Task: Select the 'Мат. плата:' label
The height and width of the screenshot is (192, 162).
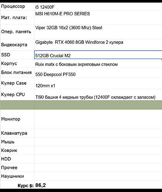Action: coord(14,17)
